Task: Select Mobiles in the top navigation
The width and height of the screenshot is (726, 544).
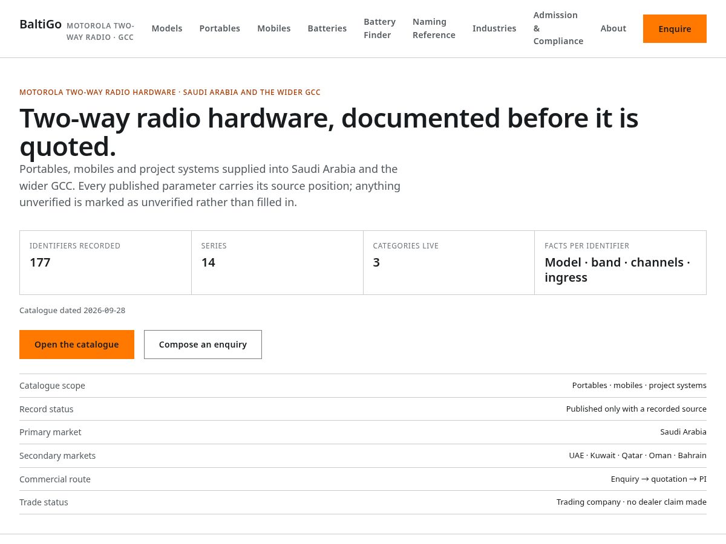Action: (x=274, y=28)
